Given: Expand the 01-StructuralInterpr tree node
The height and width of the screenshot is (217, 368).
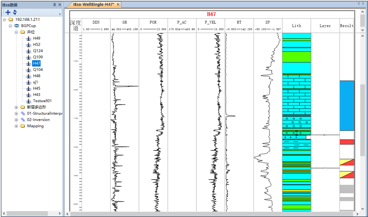Looking at the screenshot, I should [16, 113].
